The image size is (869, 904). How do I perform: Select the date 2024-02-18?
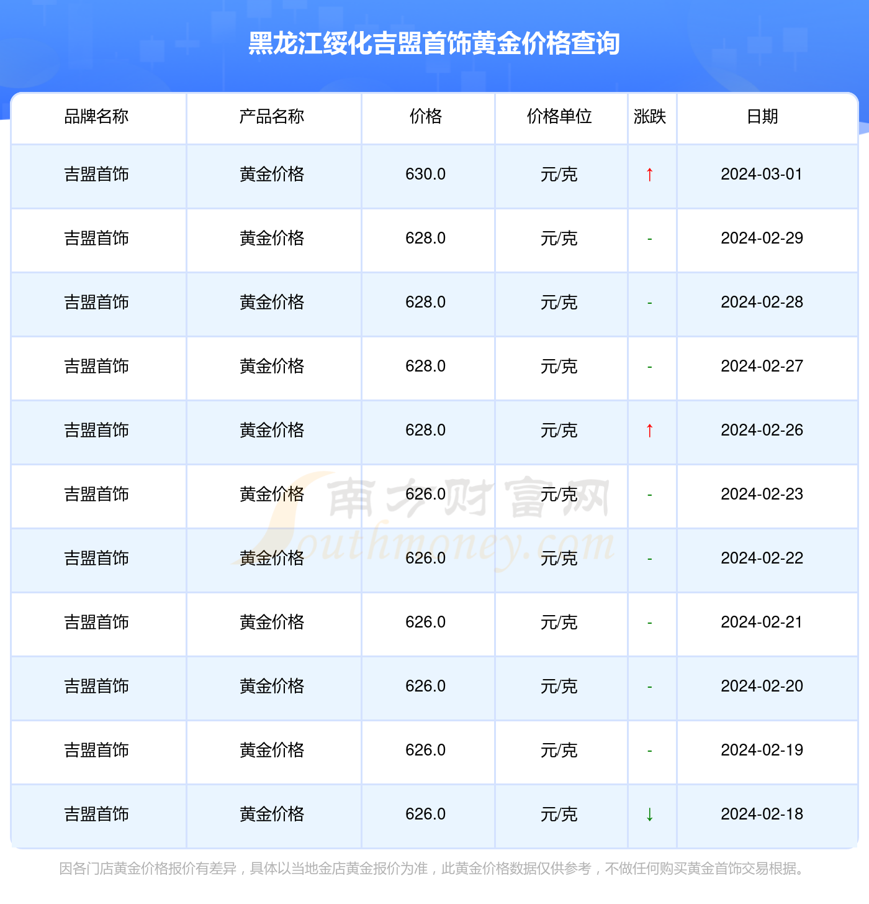click(x=762, y=815)
